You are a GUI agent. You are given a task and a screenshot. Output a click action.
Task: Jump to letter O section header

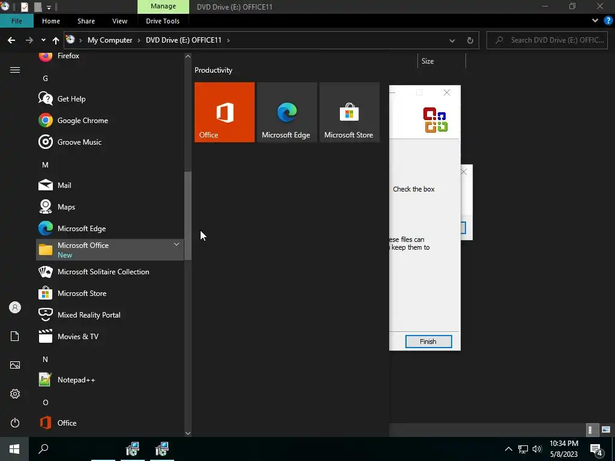pos(45,402)
